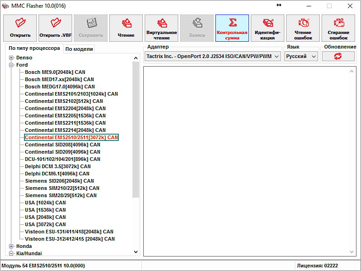Collapse the Ford tree node
361x271 pixels.
(11, 65)
